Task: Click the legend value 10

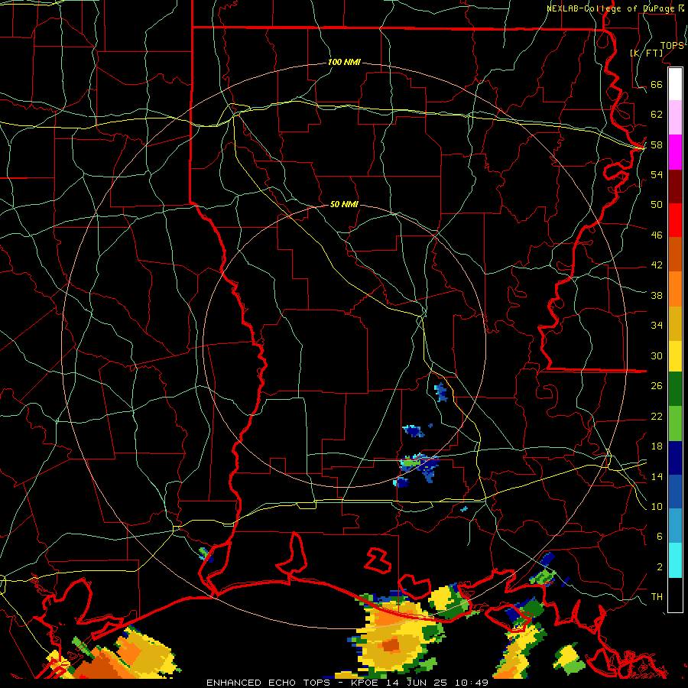Action: 657,507
